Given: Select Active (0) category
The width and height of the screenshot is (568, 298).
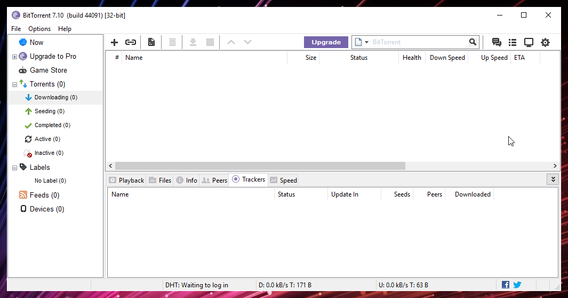Looking at the screenshot, I should [x=47, y=139].
